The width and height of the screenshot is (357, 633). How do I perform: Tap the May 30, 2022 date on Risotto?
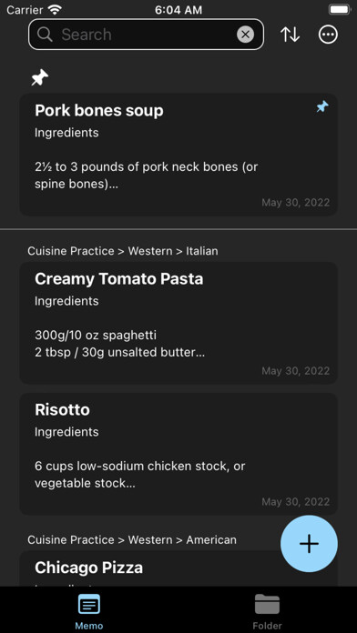[296, 502]
